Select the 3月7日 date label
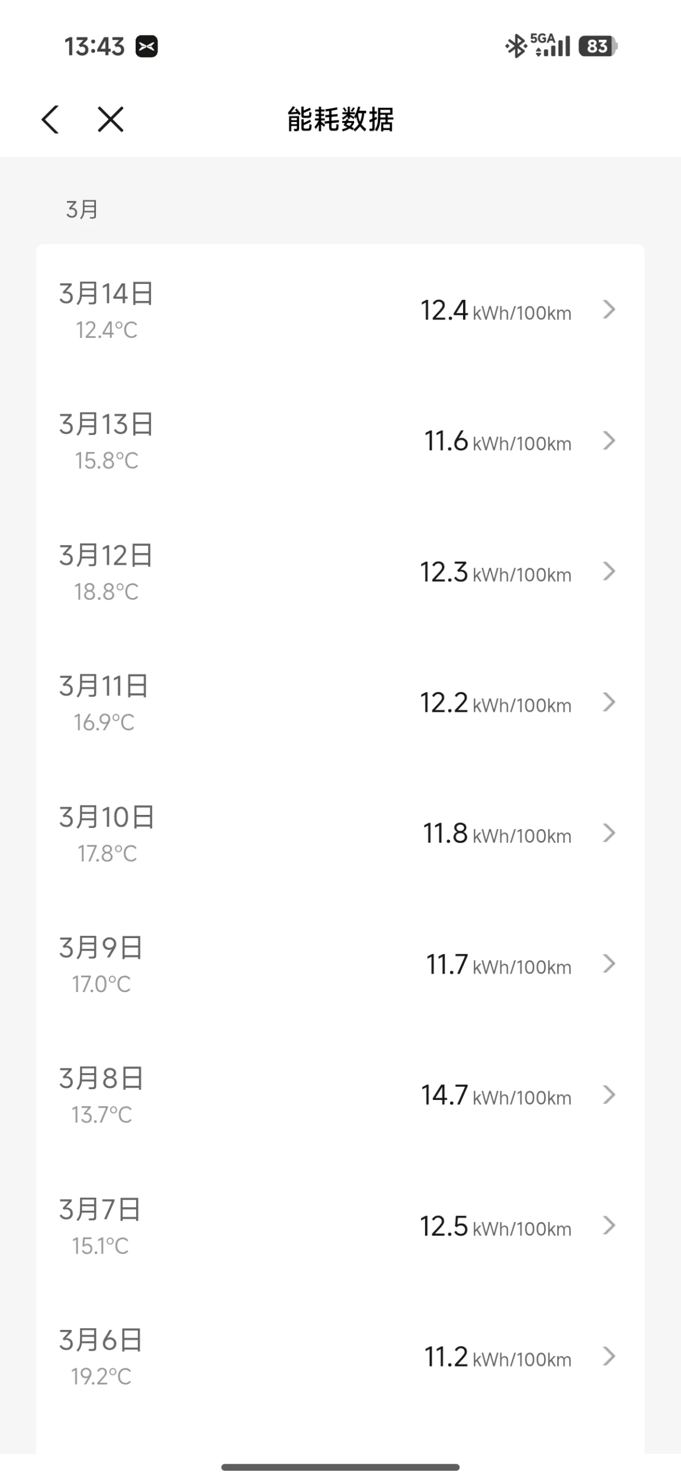Viewport: 681px width, 1481px height. coord(99,1210)
